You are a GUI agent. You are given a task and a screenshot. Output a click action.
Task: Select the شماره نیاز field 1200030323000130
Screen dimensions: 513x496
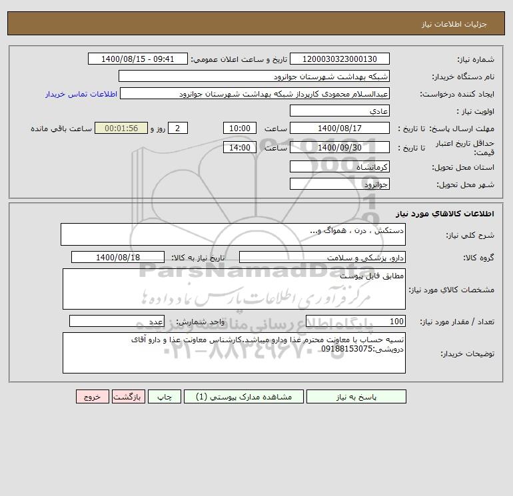(x=340, y=59)
